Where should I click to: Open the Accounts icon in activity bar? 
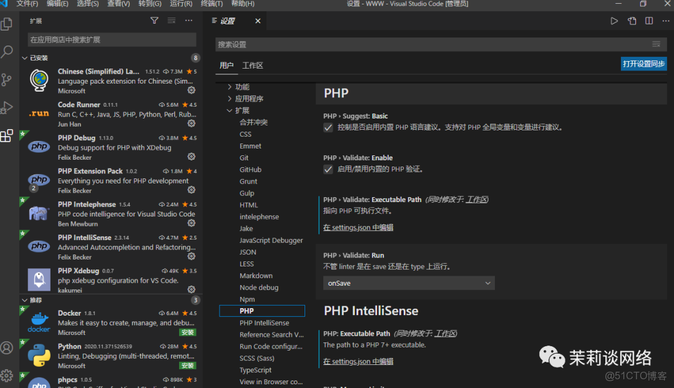click(7, 347)
